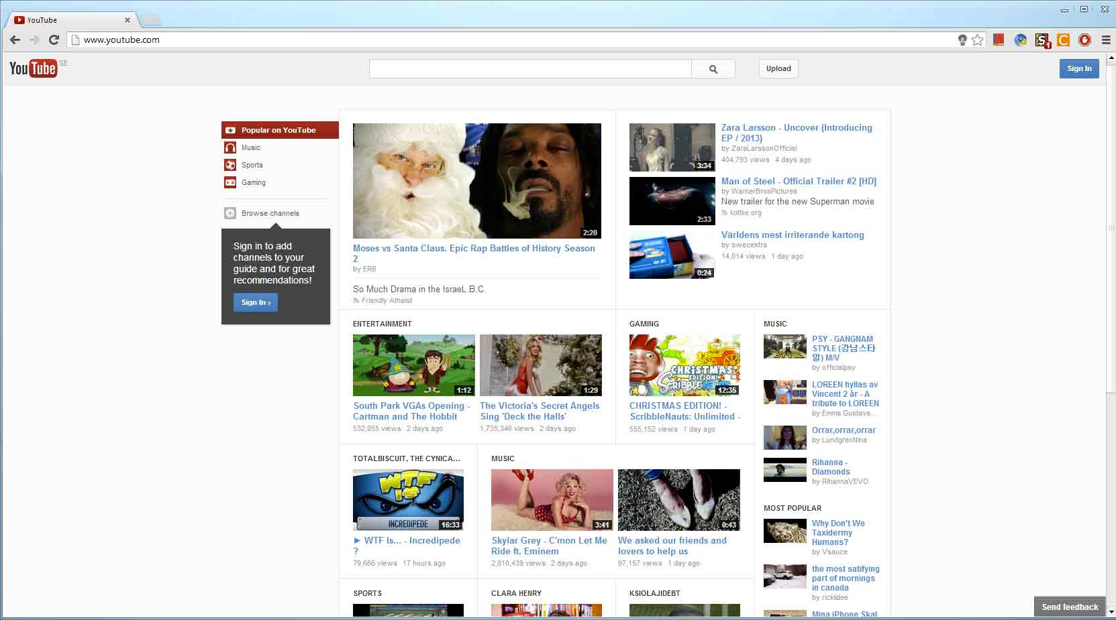Click the red book extension icon
The image size is (1116, 620).
pyautogui.click(x=999, y=40)
